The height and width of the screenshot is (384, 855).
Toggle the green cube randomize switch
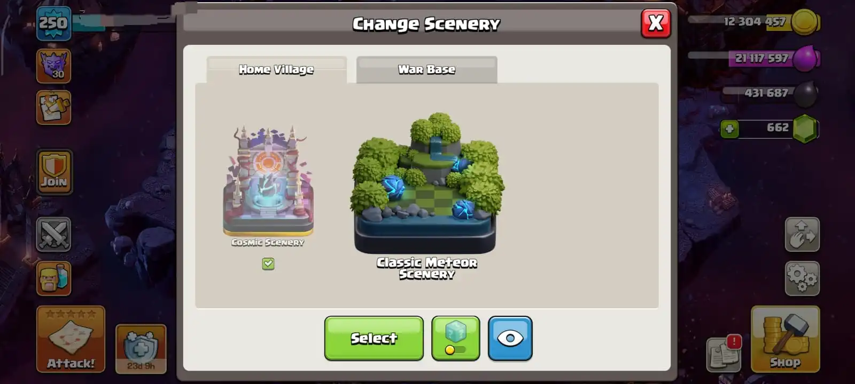[x=456, y=338]
